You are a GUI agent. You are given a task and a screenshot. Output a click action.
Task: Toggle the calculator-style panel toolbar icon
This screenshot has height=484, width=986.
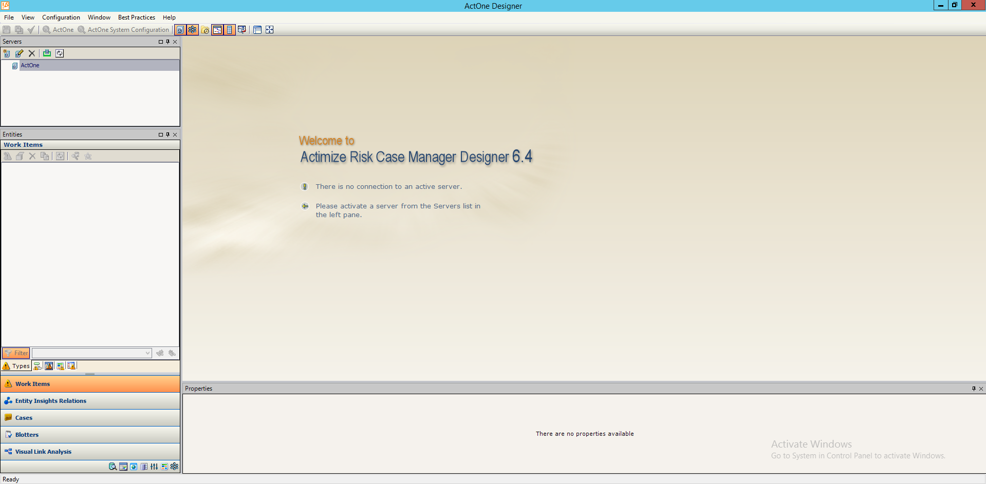(x=230, y=30)
